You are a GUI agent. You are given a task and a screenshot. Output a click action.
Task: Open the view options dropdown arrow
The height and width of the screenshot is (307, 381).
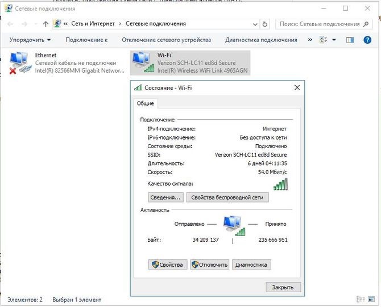(x=334, y=40)
